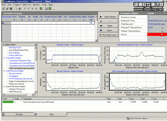Select Hits per Second tree item

[x=15, y=73]
